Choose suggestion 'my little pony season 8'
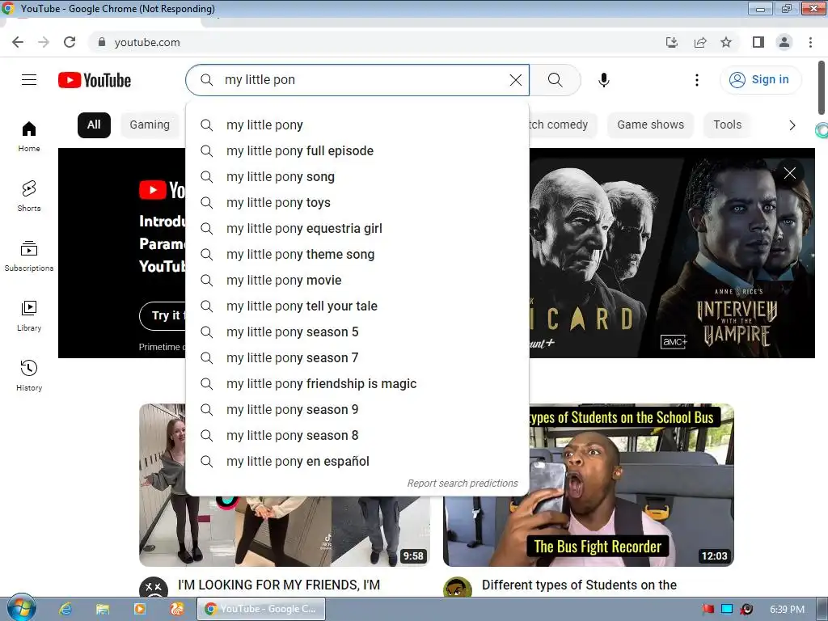Screen dimensions: 828x621 click(357, 436)
